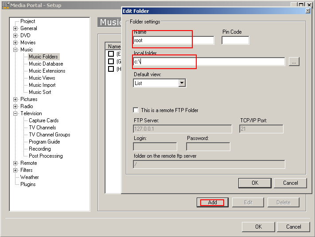Check the (E folder row checkbox
The width and height of the screenshot is (315, 237).
click(x=111, y=54)
